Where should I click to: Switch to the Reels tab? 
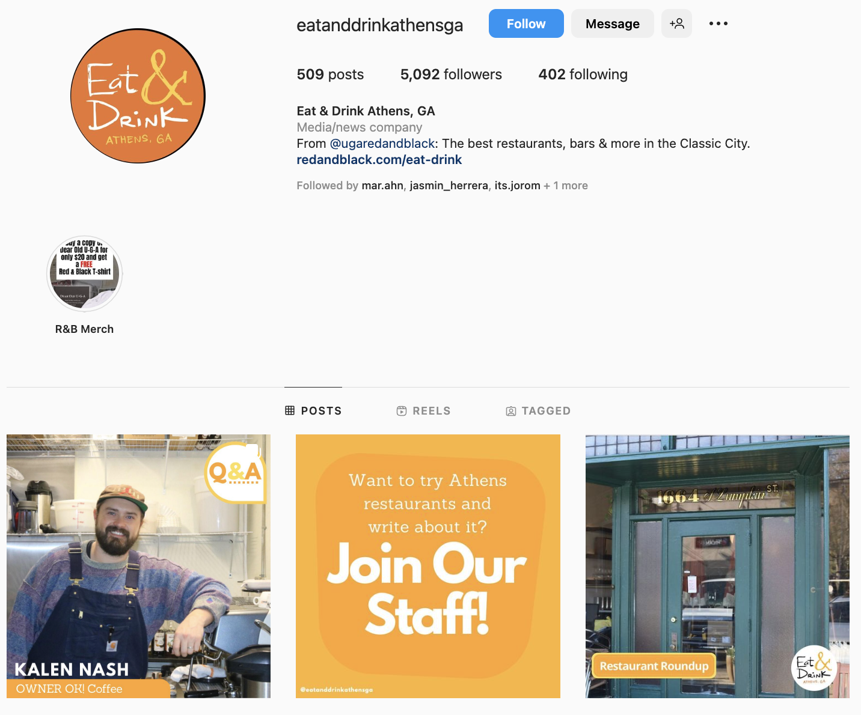tap(423, 411)
